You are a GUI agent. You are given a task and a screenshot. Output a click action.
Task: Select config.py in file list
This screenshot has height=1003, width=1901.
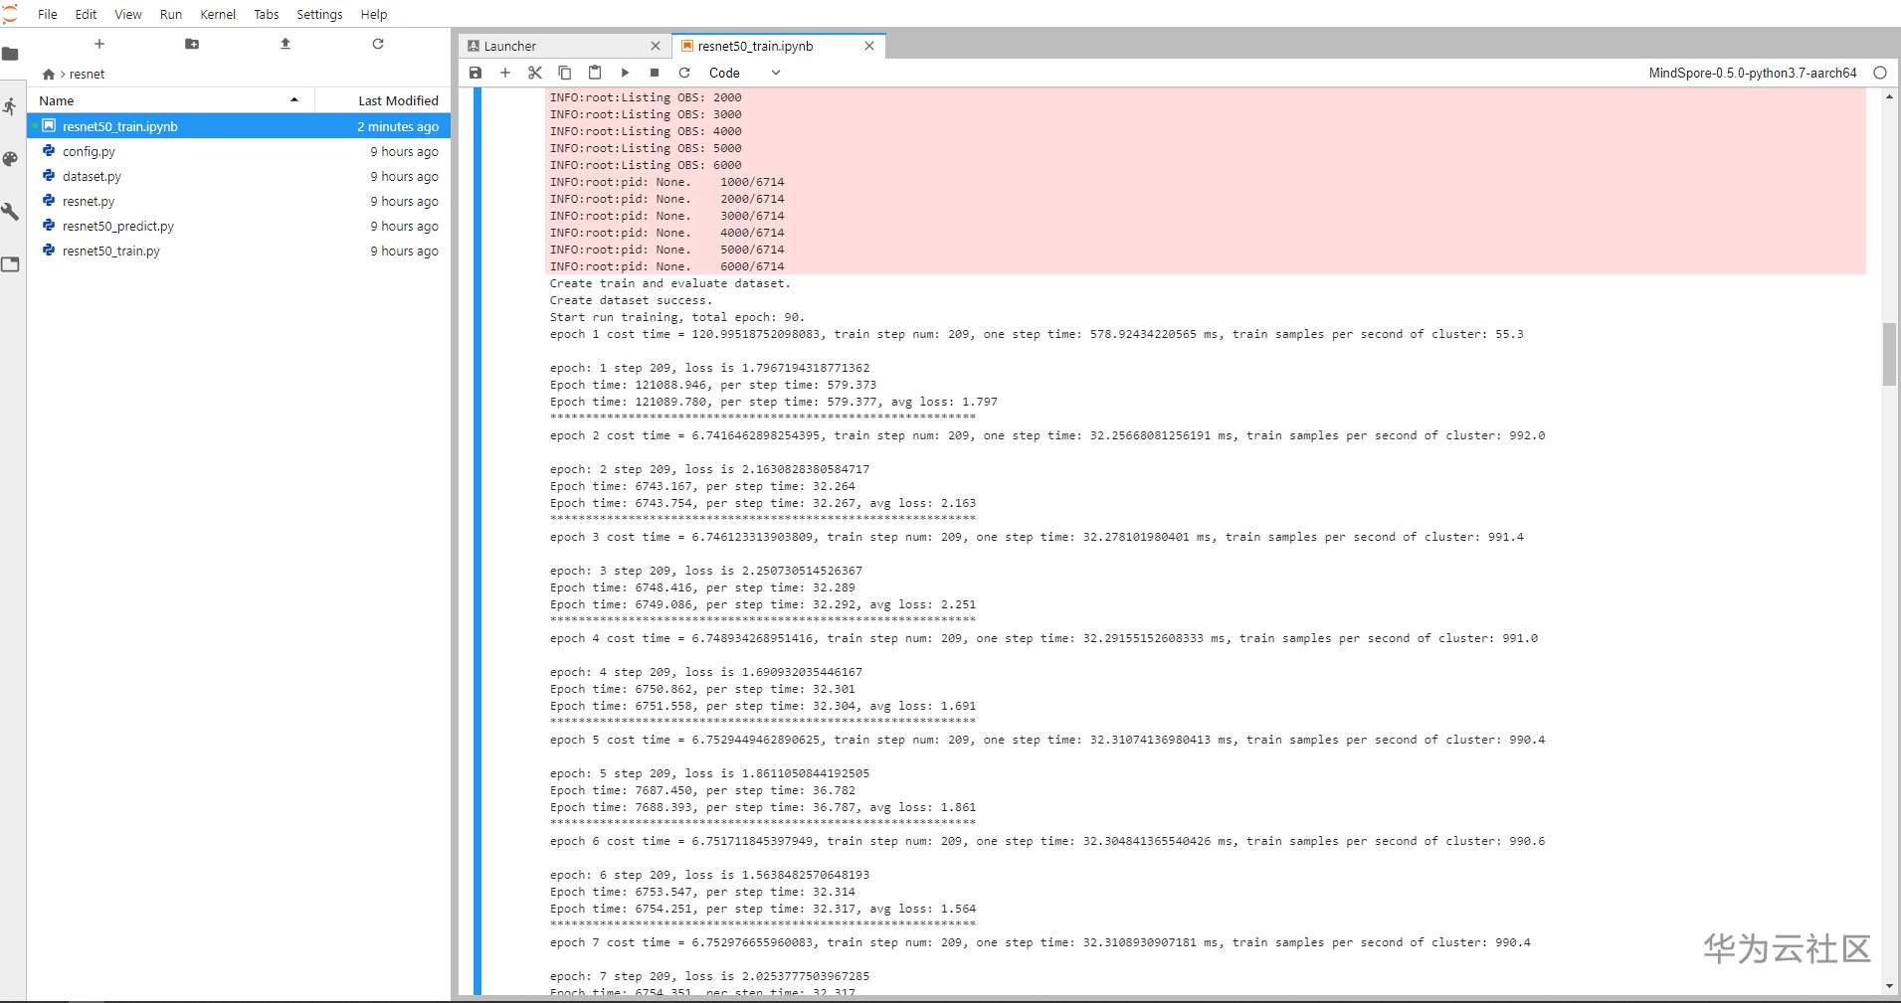click(239, 151)
